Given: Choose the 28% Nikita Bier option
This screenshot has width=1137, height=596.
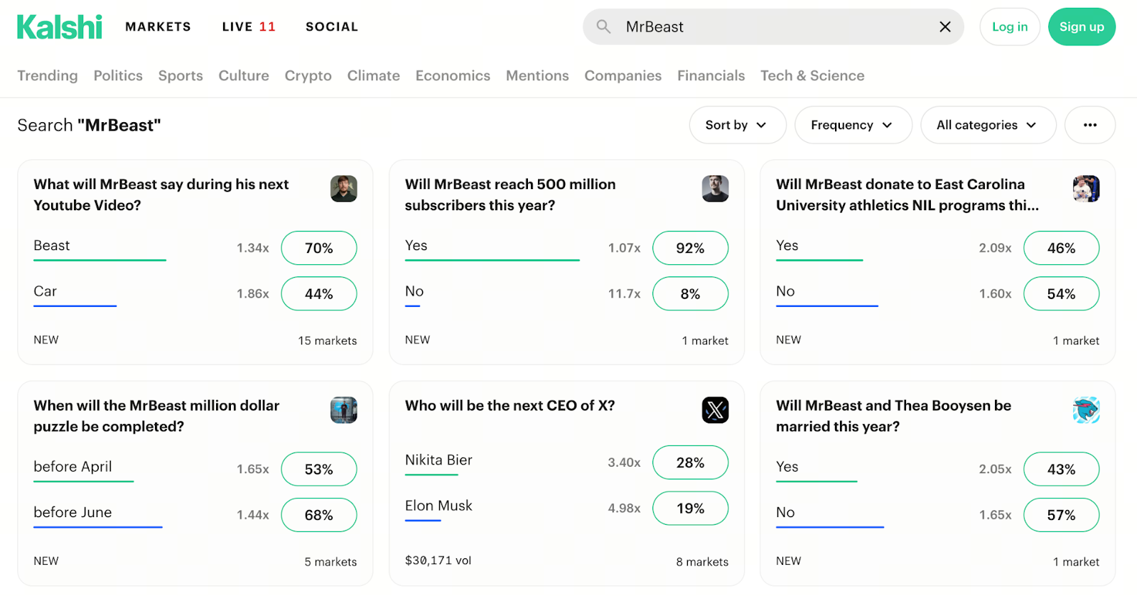Looking at the screenshot, I should 689,462.
